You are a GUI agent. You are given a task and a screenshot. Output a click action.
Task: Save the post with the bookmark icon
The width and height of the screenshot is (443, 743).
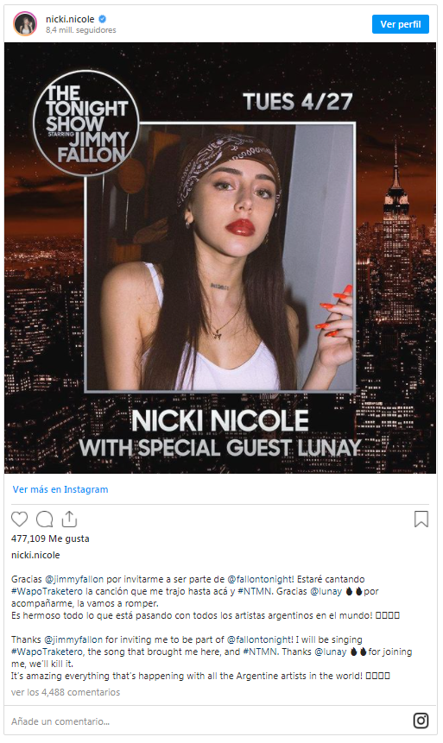[421, 519]
